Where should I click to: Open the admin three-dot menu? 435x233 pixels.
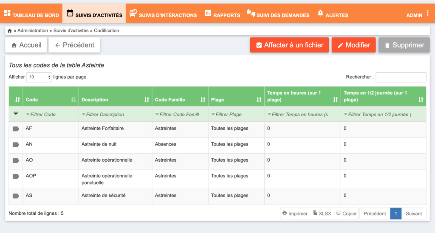click(428, 13)
